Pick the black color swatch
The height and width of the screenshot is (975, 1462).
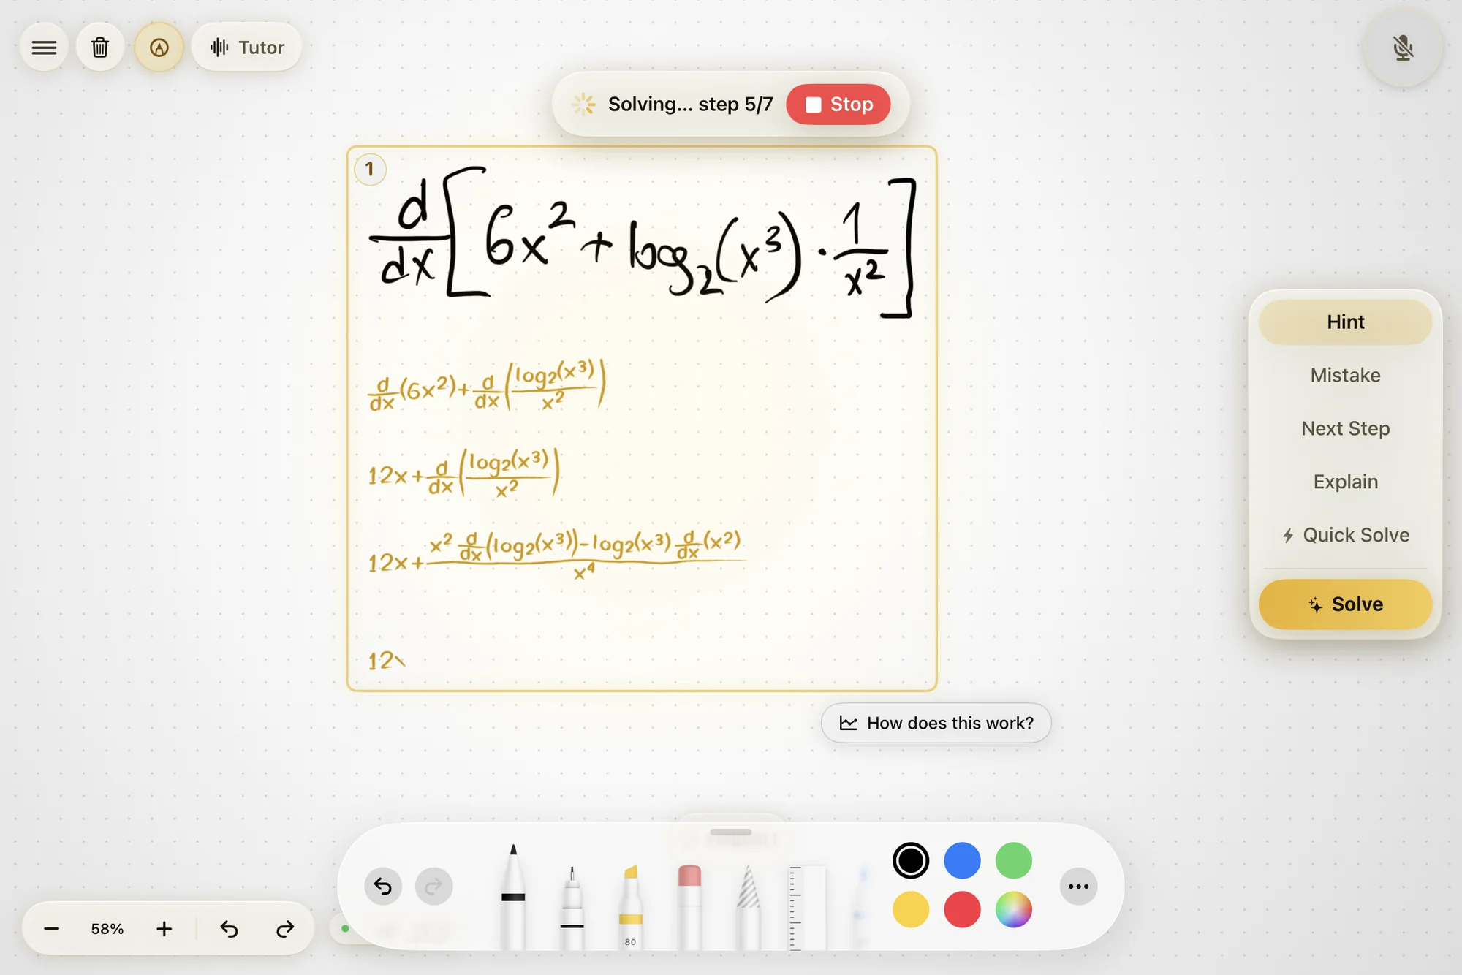click(x=911, y=860)
